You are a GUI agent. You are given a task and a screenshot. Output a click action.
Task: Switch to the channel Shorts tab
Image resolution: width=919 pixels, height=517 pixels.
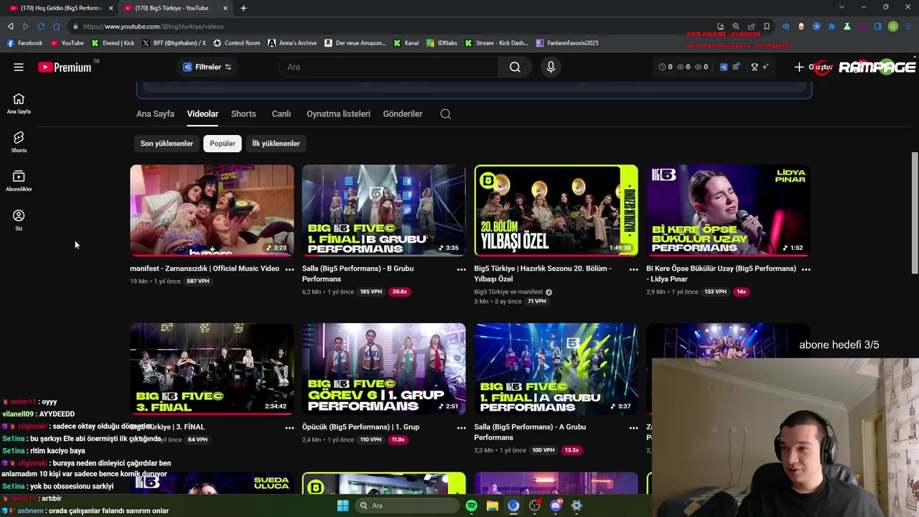(x=243, y=113)
